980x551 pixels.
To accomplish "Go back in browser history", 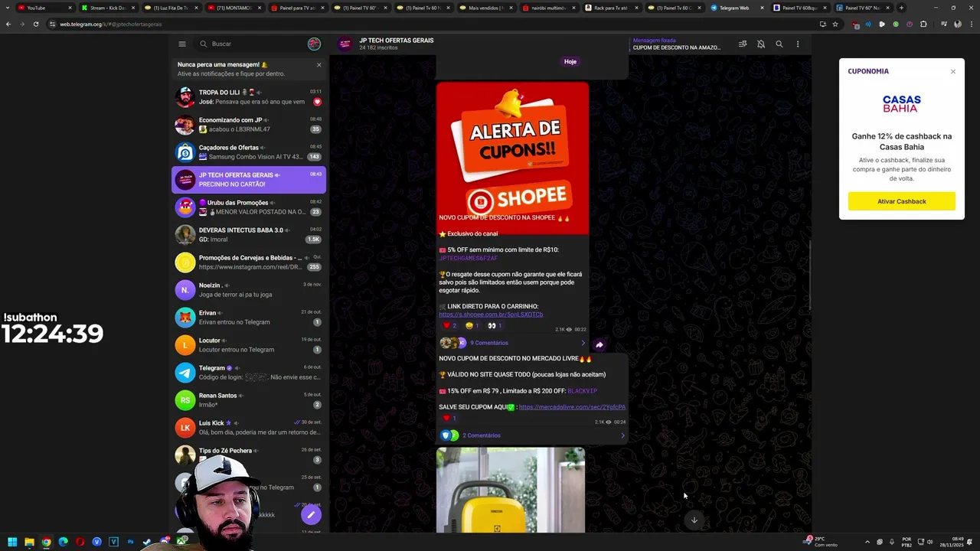I will point(8,24).
